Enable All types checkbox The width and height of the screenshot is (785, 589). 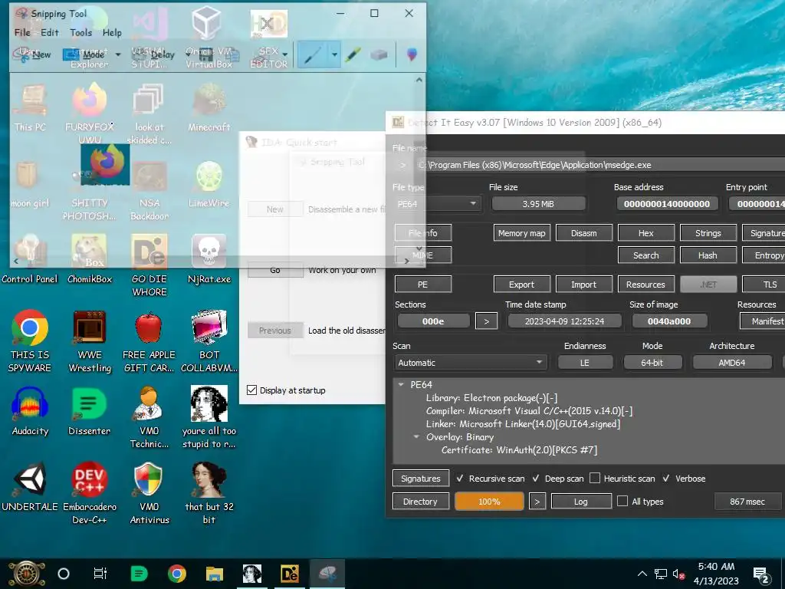point(622,501)
